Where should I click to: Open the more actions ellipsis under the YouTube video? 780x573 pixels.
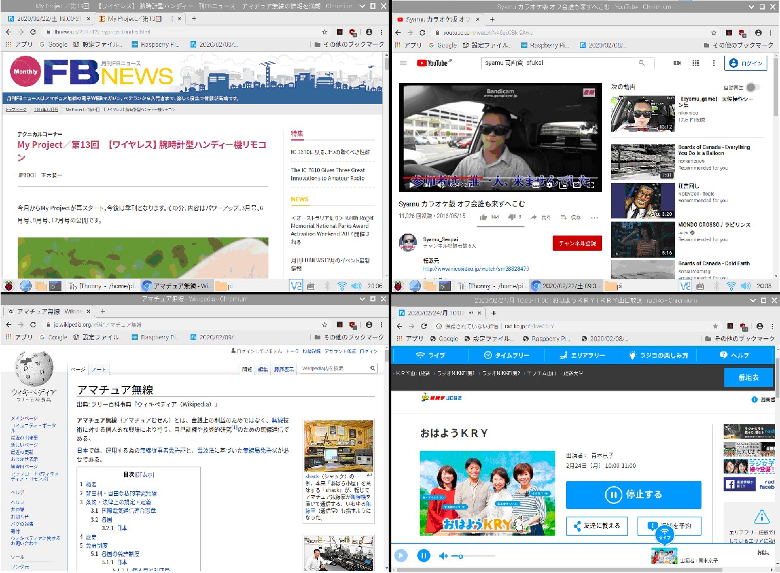point(594,217)
